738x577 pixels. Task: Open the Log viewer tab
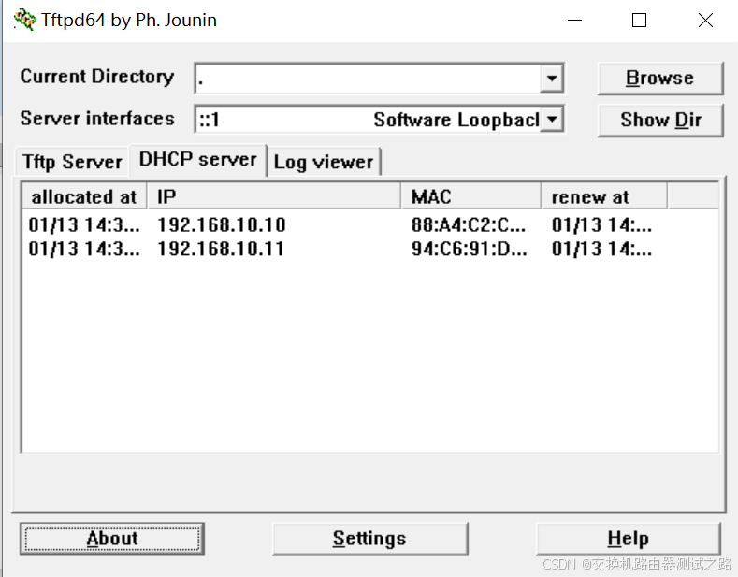pos(324,162)
